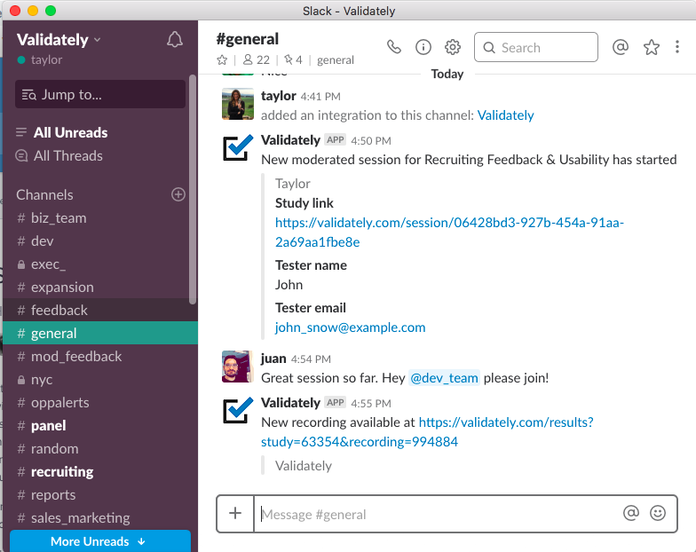
Task: Switch to the reports channel
Action: pyautogui.click(x=100, y=495)
